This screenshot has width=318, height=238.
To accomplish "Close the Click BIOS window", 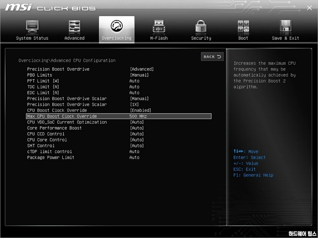I will click(309, 8).
